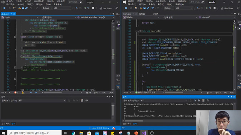Click settings gear above Whello editor

click(x=235, y=14)
